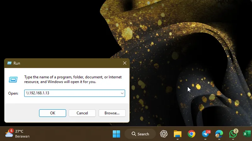Open the Windows Start menu

pos(116,134)
